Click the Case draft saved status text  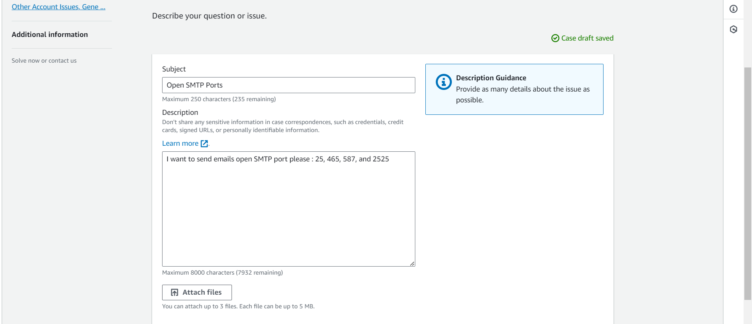[x=587, y=38]
